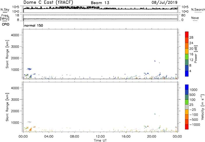Click '4000' tick on the power panel axis
205x142 pixels.
coord(15,35)
